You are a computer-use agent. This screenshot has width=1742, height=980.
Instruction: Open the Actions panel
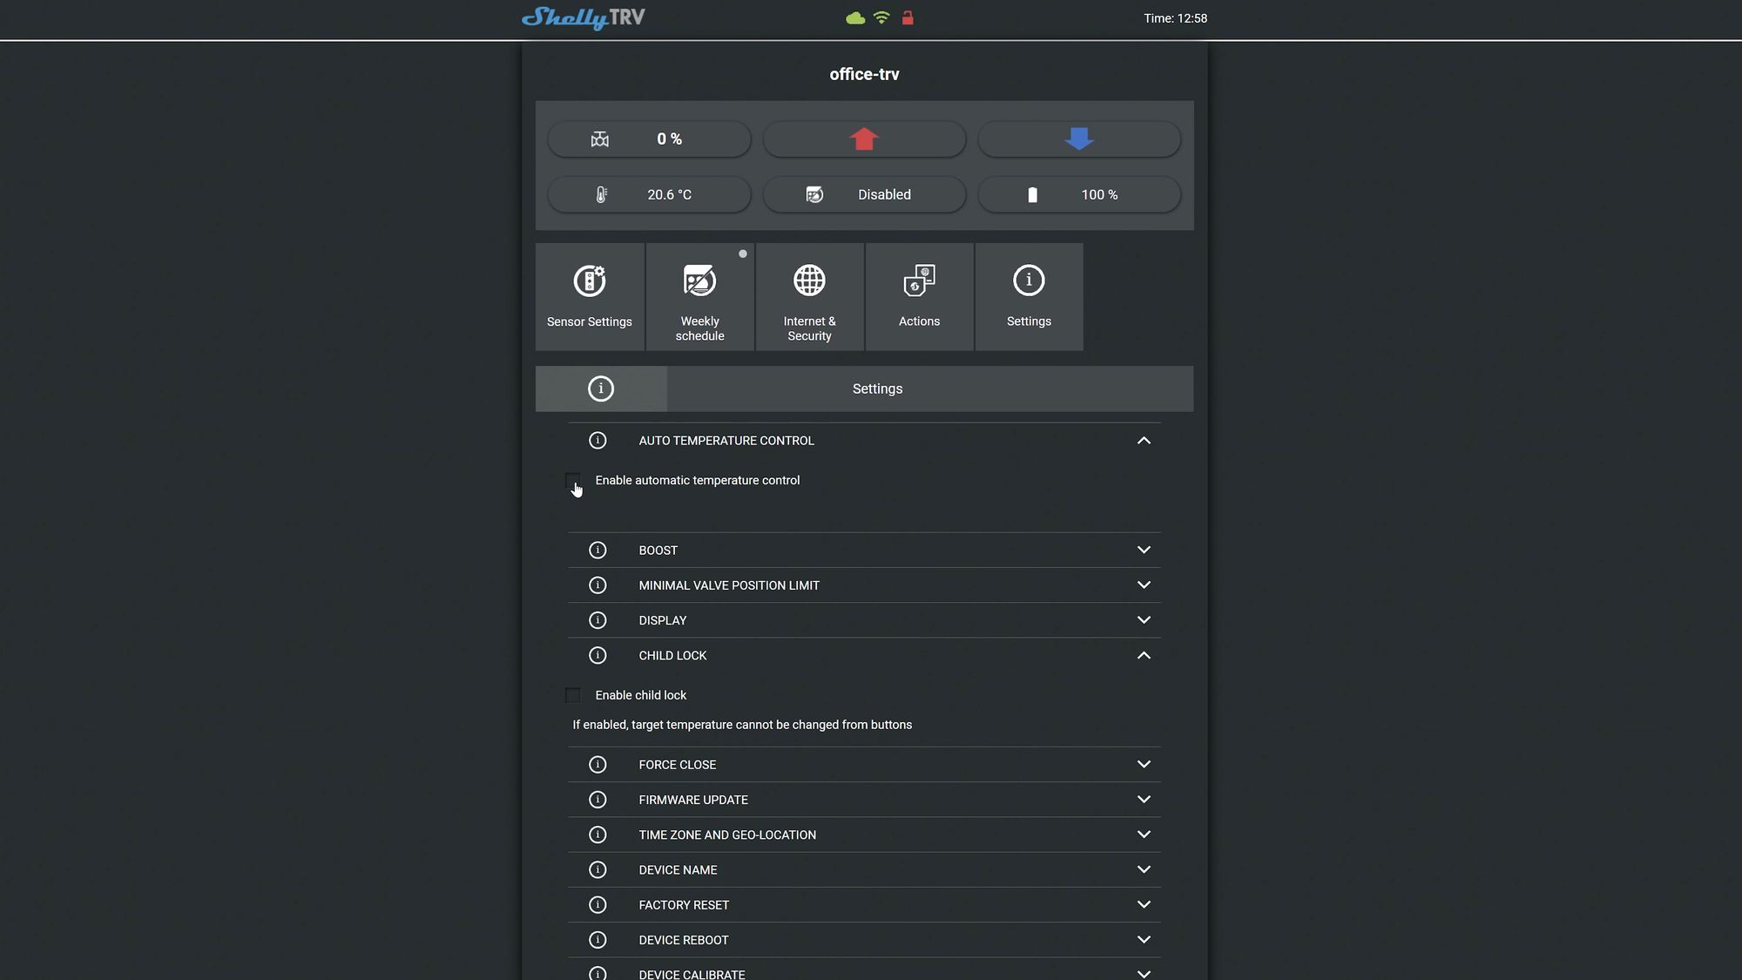click(x=920, y=297)
